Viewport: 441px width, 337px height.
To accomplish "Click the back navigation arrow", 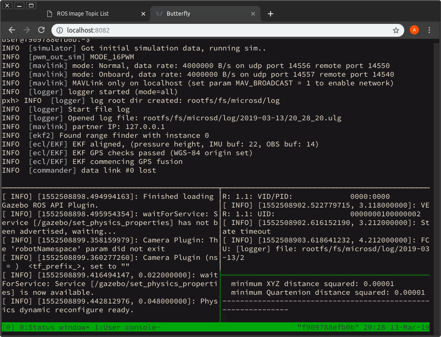I will (x=11, y=30).
